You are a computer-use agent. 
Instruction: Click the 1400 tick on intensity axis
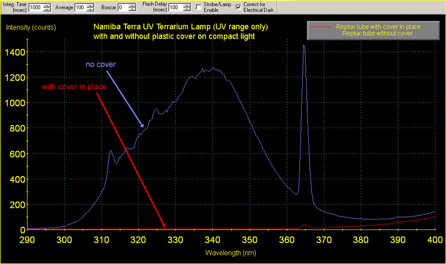click(15, 52)
